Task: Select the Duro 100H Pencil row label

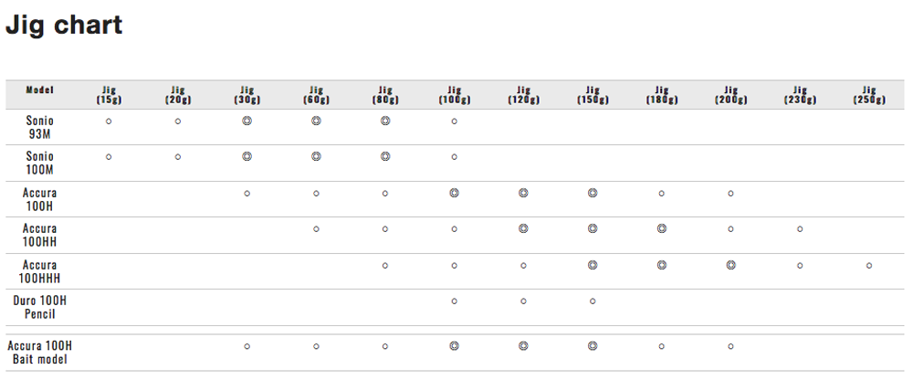Action: click(39, 307)
